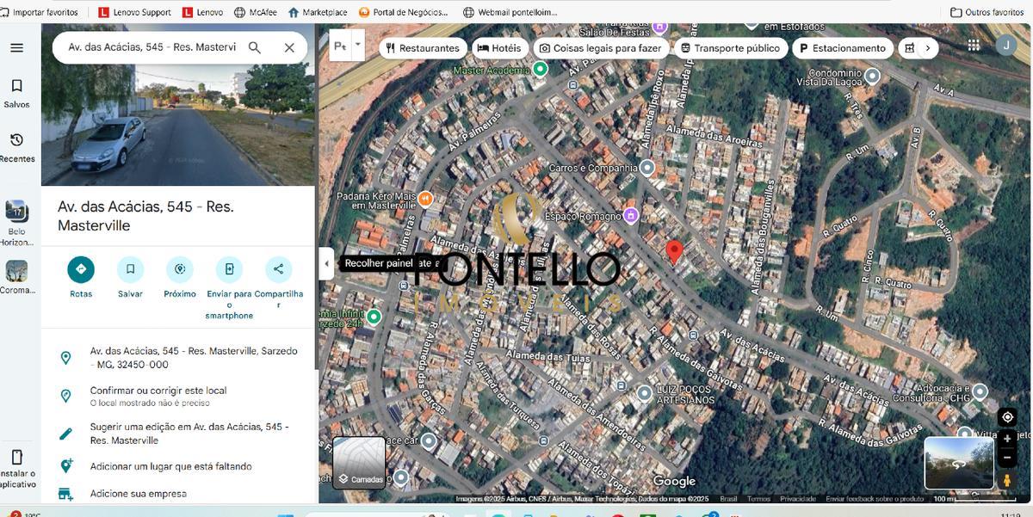Open the Google apps grid
Image resolution: width=1033 pixels, height=517 pixels.
tap(974, 46)
